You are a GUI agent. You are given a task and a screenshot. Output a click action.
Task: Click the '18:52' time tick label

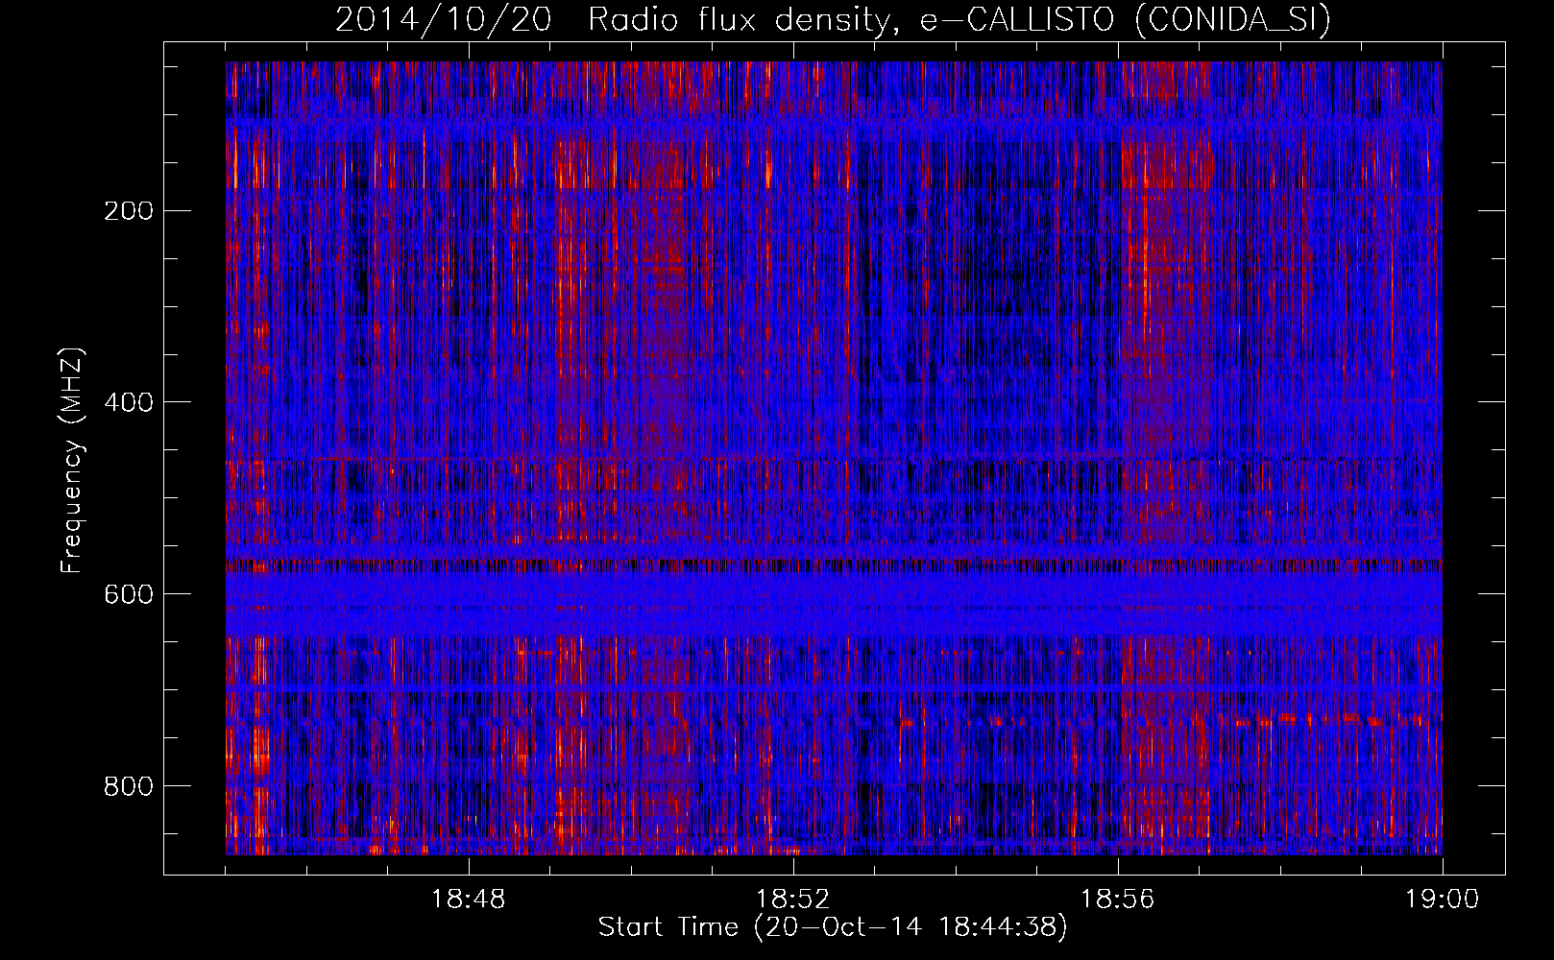(793, 900)
